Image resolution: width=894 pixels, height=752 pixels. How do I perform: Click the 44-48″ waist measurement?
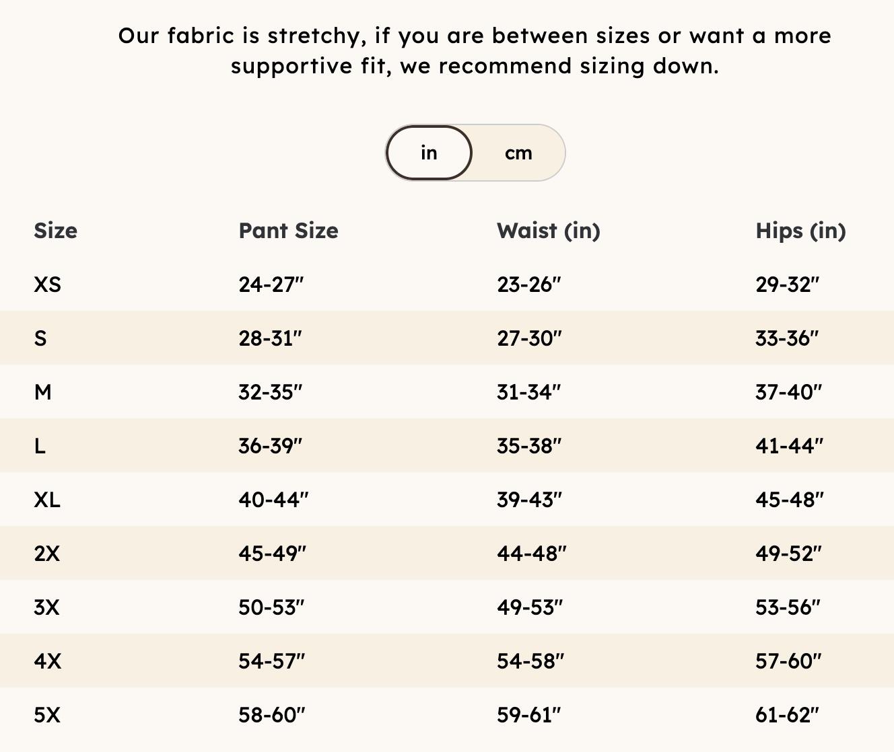[x=532, y=554]
